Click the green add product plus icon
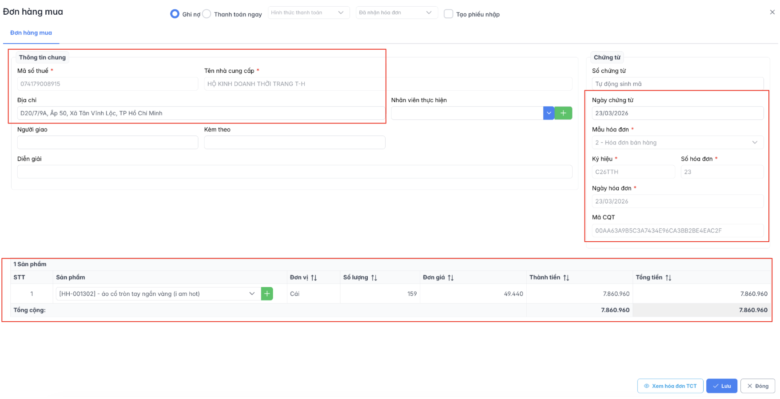This screenshot has width=780, height=399. 267,294
